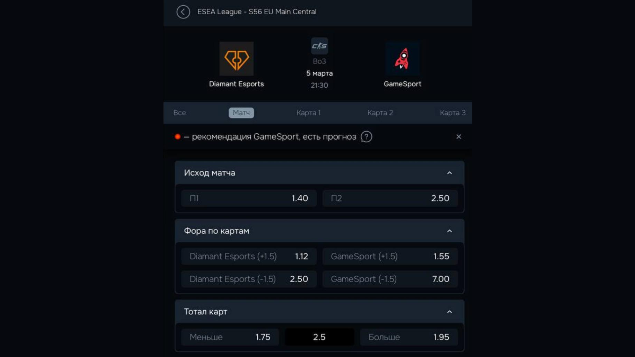Pick the П2 outcome at 2.50
The height and width of the screenshot is (357, 635).
(390, 198)
